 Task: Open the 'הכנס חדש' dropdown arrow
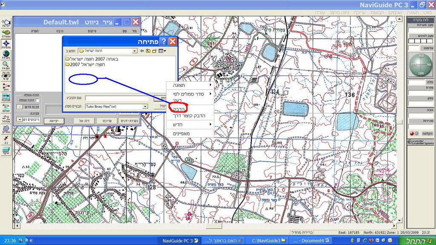click(20, 107)
